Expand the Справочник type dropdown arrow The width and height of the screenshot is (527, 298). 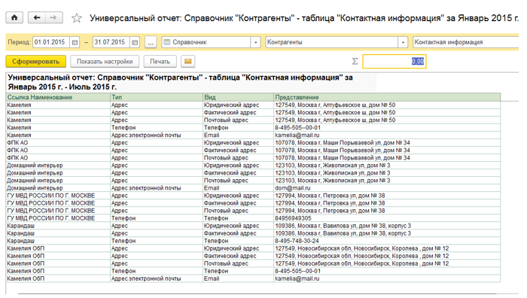pyautogui.click(x=255, y=42)
